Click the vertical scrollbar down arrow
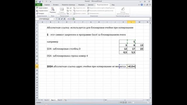 150,98
